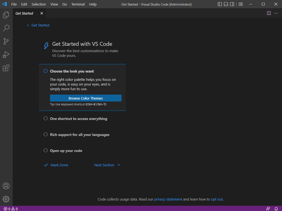This screenshot has width=282, height=211.
Task: Click the window title text
Action: (x=156, y=4)
